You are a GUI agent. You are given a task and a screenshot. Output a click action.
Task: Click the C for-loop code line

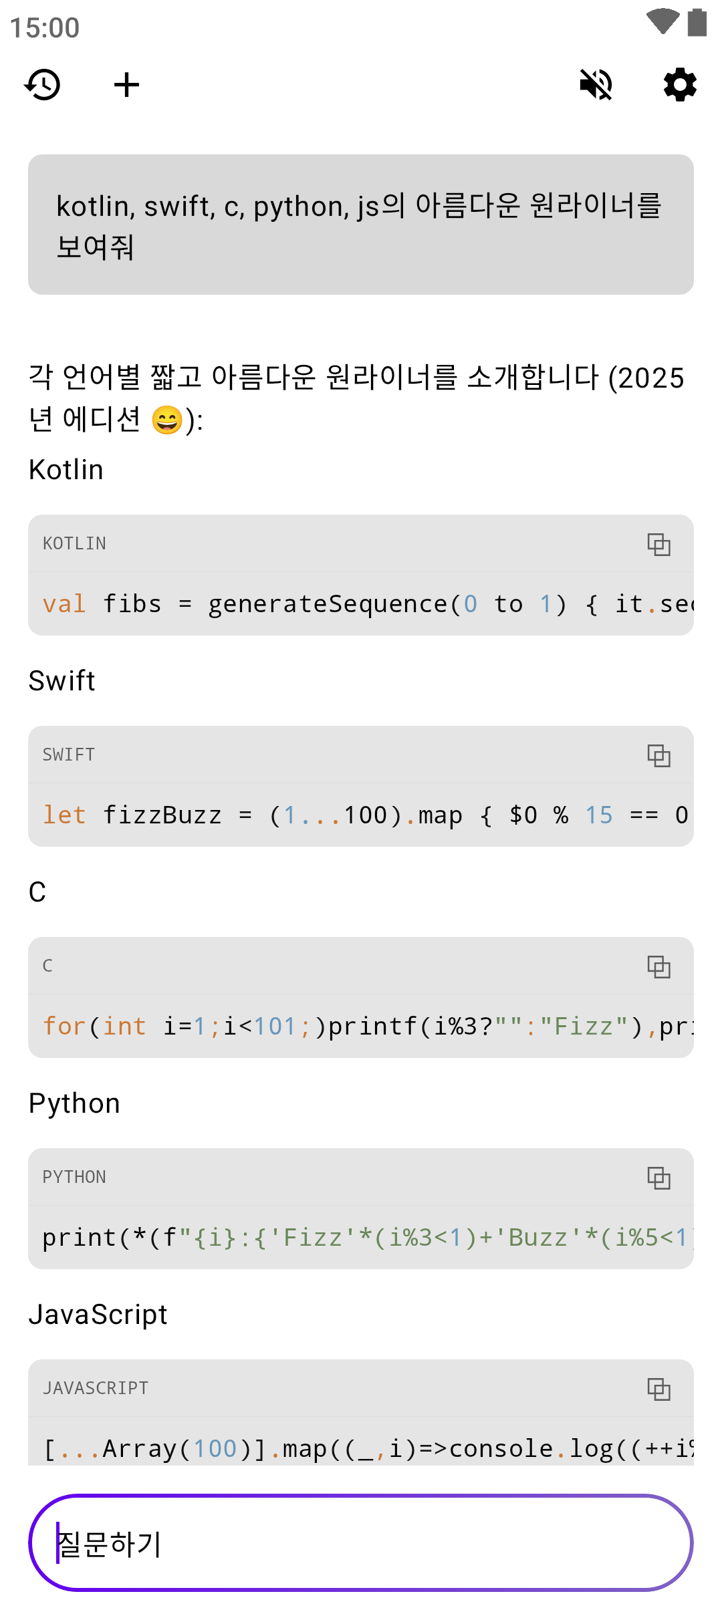tap(361, 1027)
